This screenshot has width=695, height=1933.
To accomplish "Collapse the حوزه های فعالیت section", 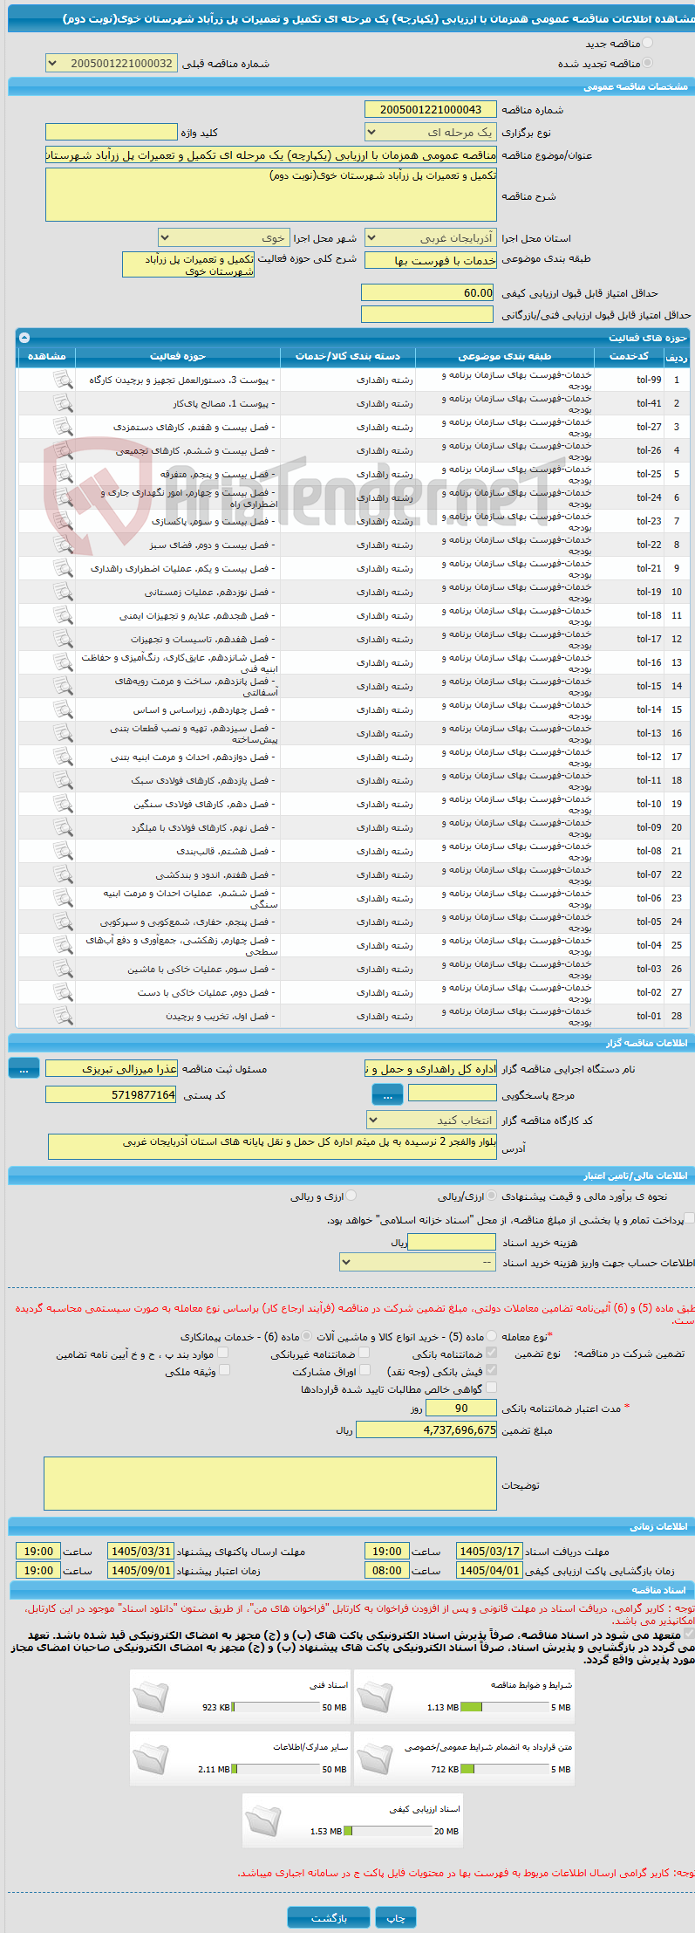I will 24,338.
